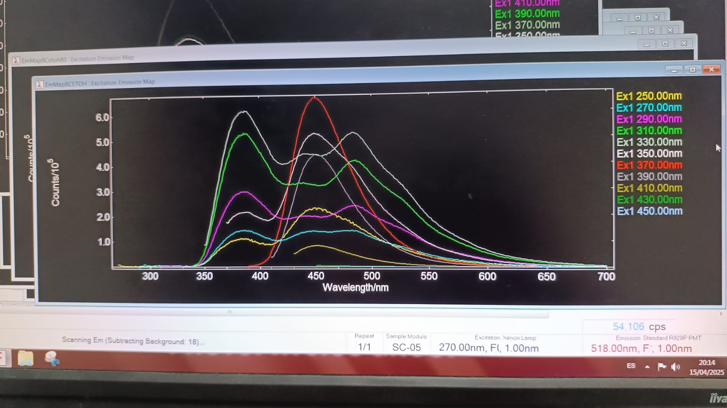Maximize the EmMapBCETOH map window

(x=692, y=69)
